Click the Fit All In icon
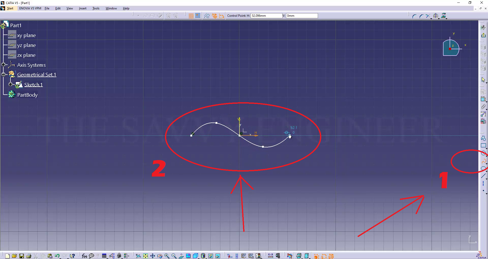The height and width of the screenshot is (259, 488). click(x=145, y=256)
